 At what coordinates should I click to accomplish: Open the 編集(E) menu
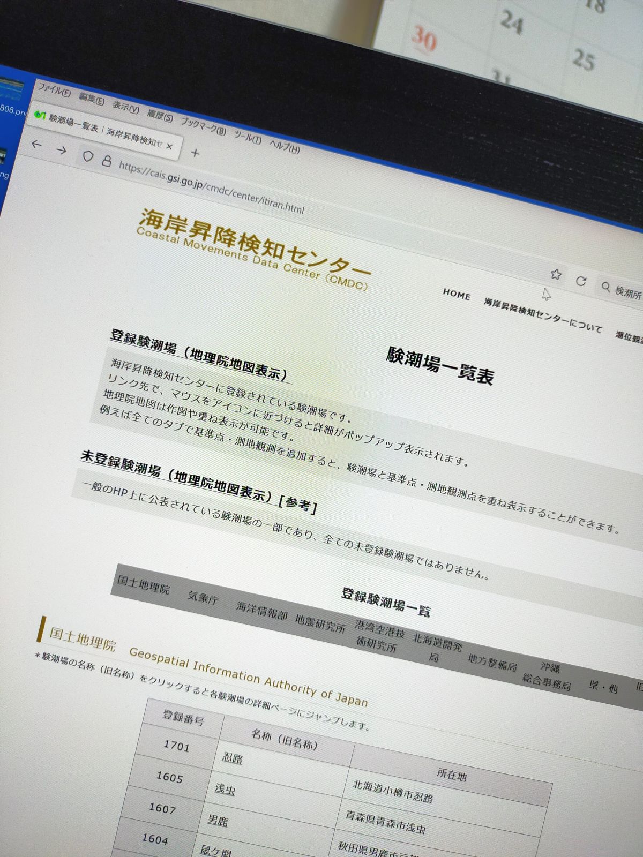[92, 99]
